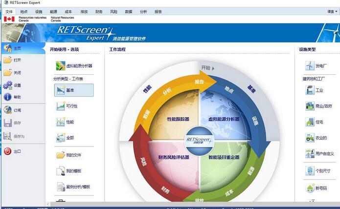Open 案例分析/模板
The image size is (340, 209).
coord(73,187)
